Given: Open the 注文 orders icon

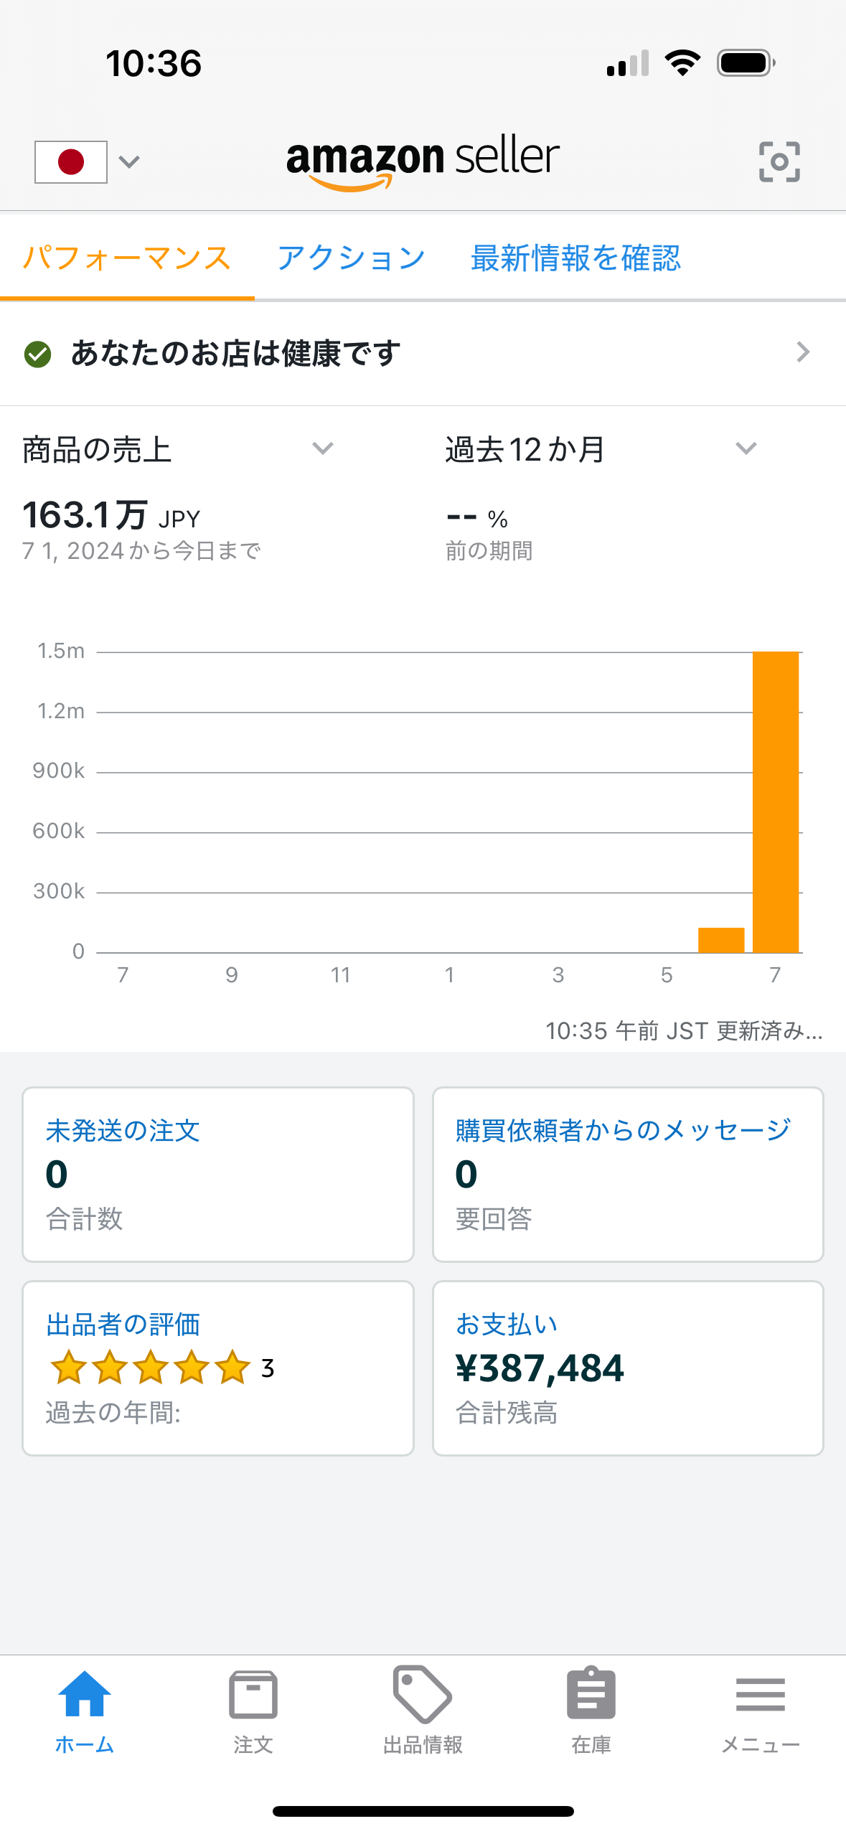Looking at the screenshot, I should coord(253,1694).
